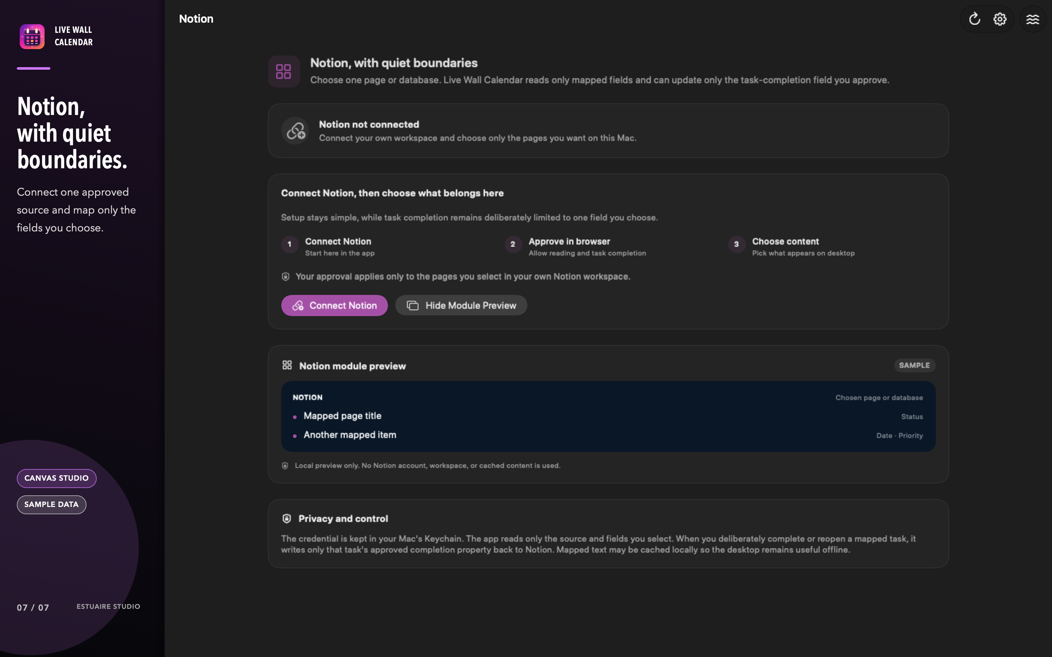Click the grid icon next to Notion module preview
Screen dimensions: 1052x657
287,365
